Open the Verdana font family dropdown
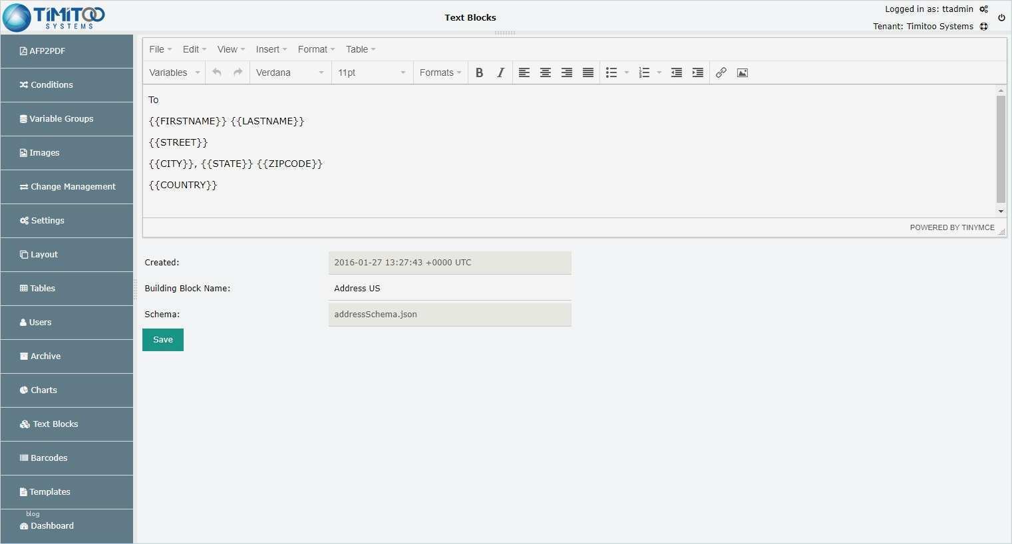Screen dimensions: 1012x544 click(291, 72)
